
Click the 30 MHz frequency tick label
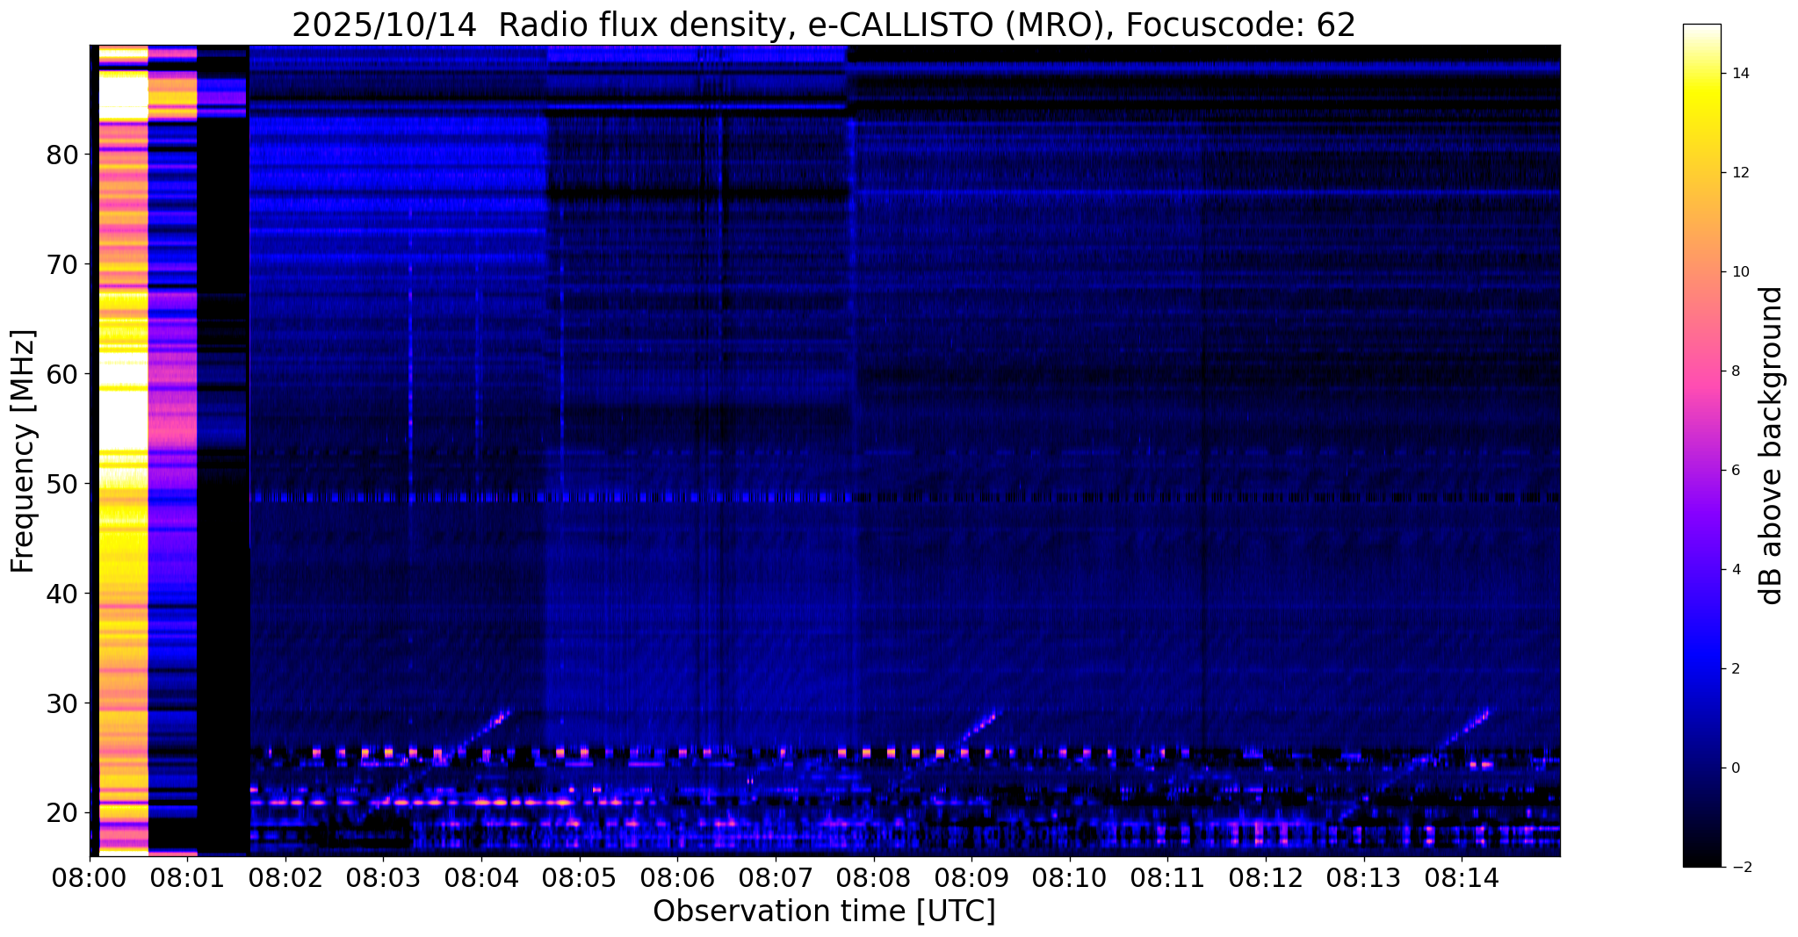[62, 703]
